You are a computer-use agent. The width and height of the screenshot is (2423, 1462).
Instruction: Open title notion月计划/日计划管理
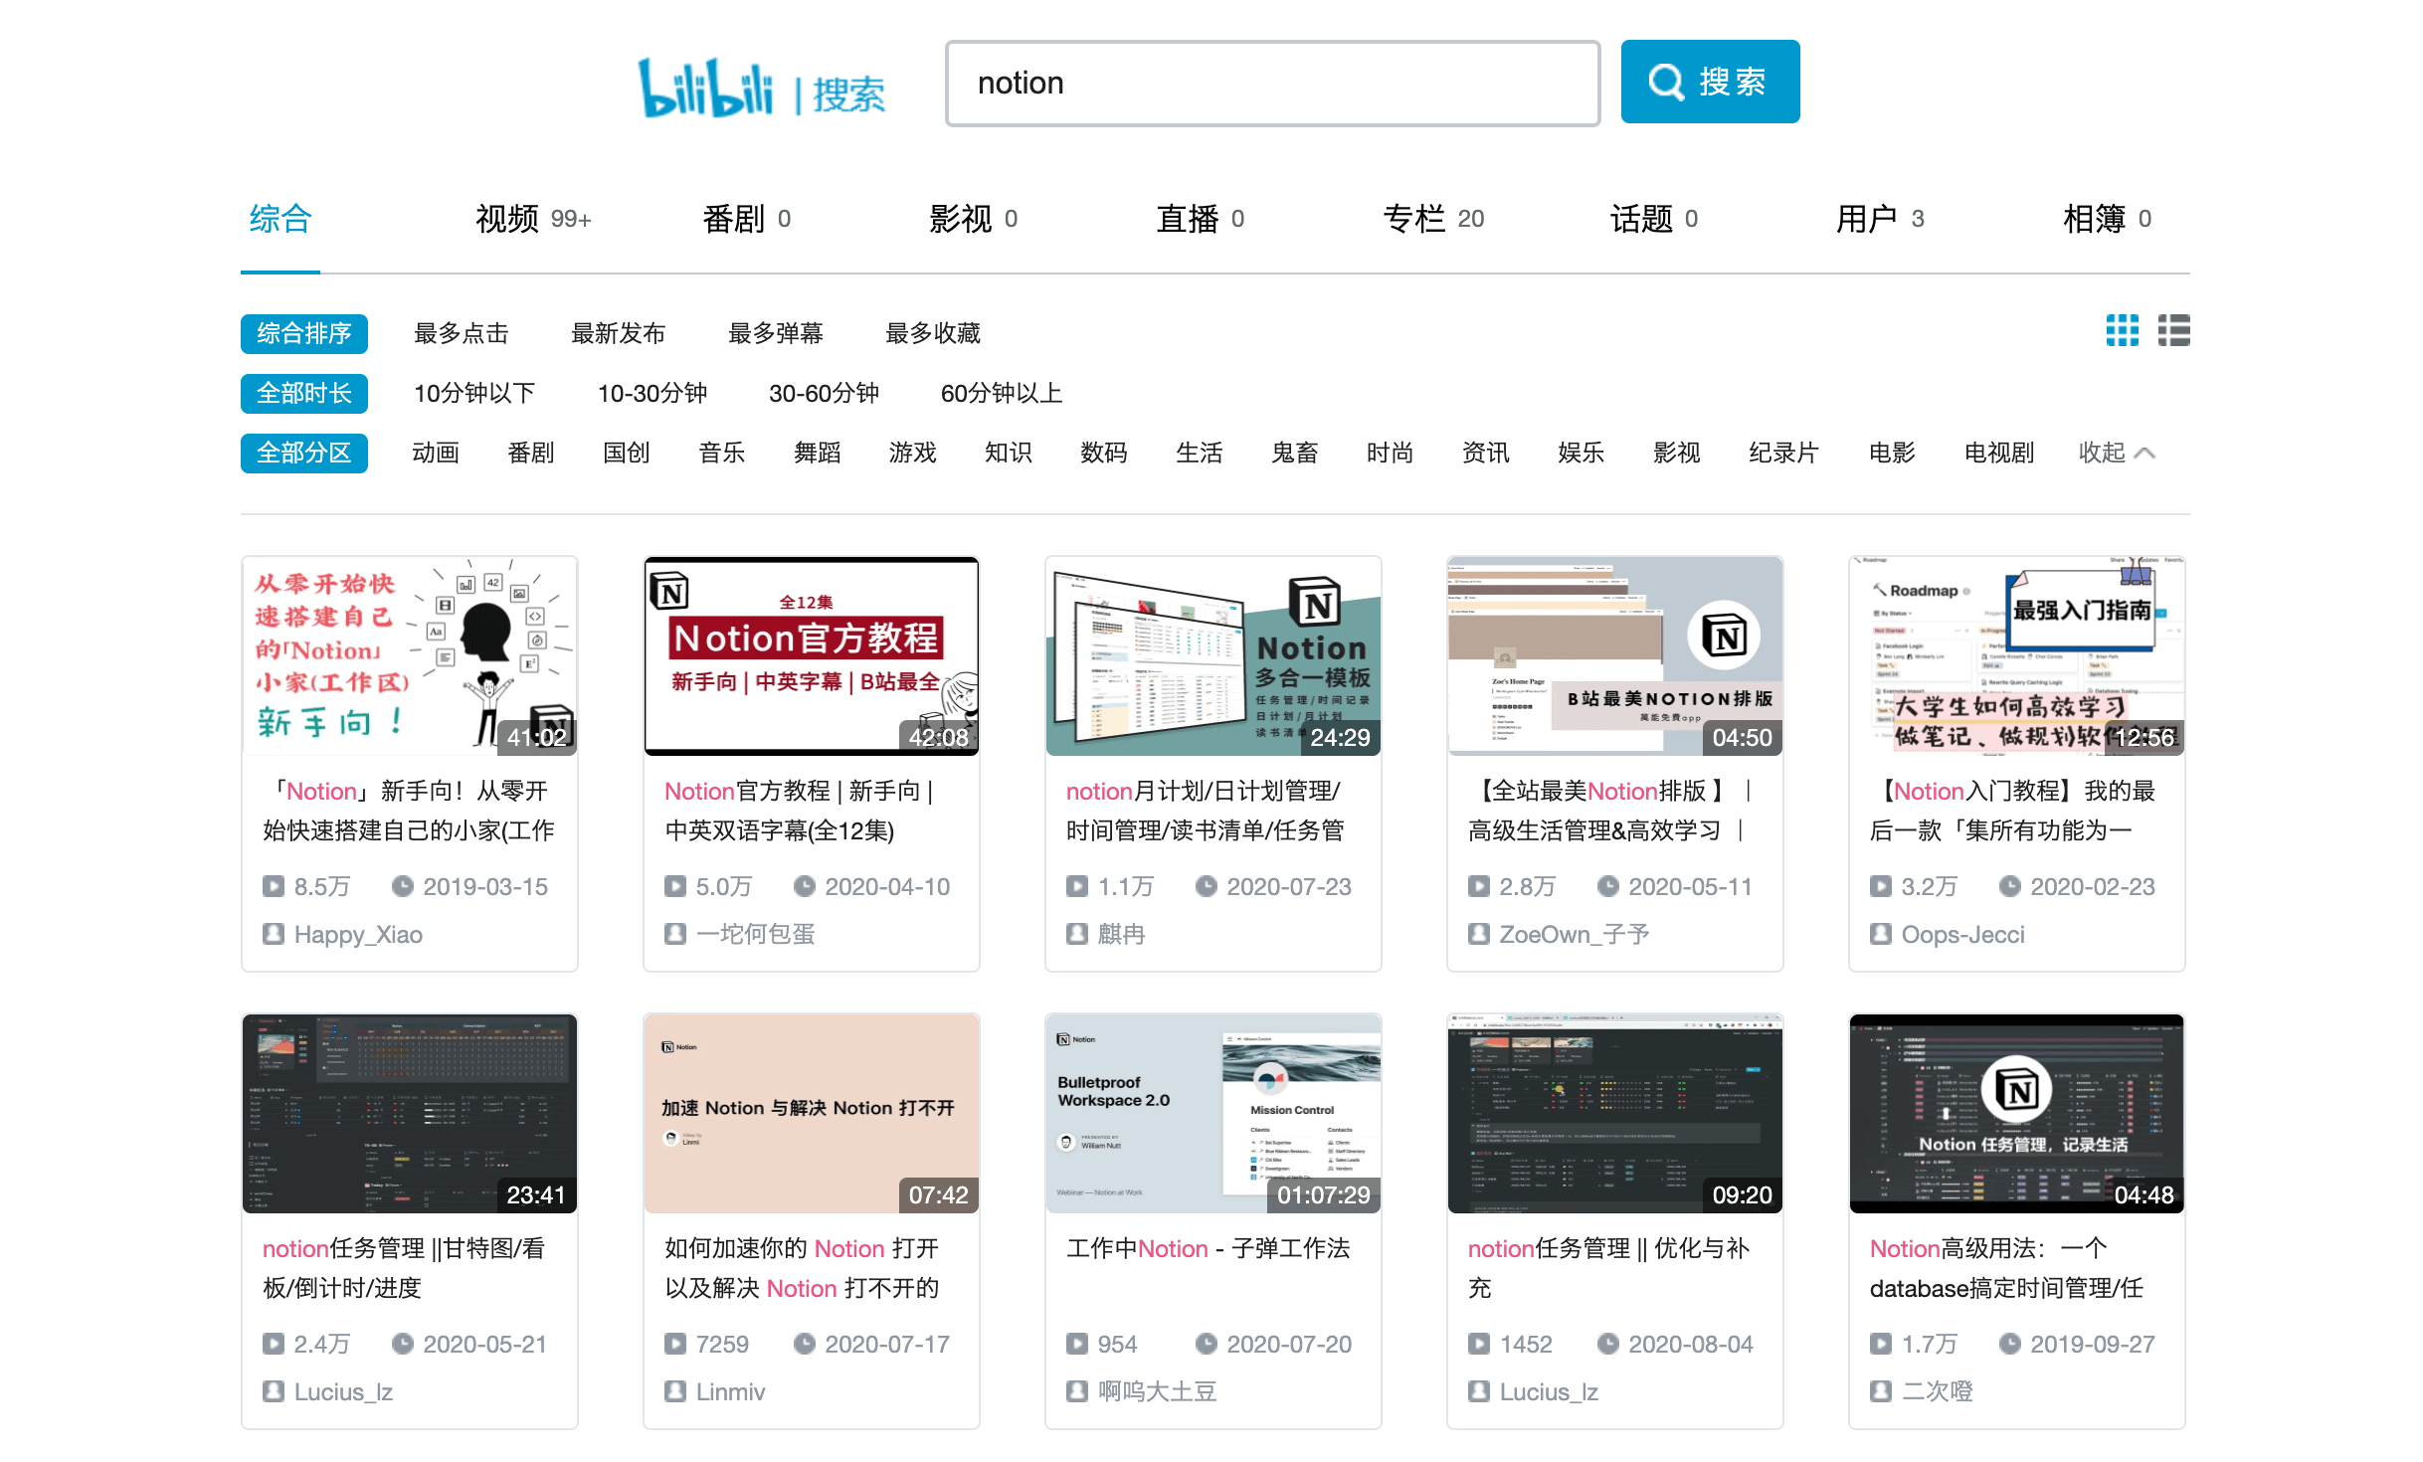[1205, 811]
